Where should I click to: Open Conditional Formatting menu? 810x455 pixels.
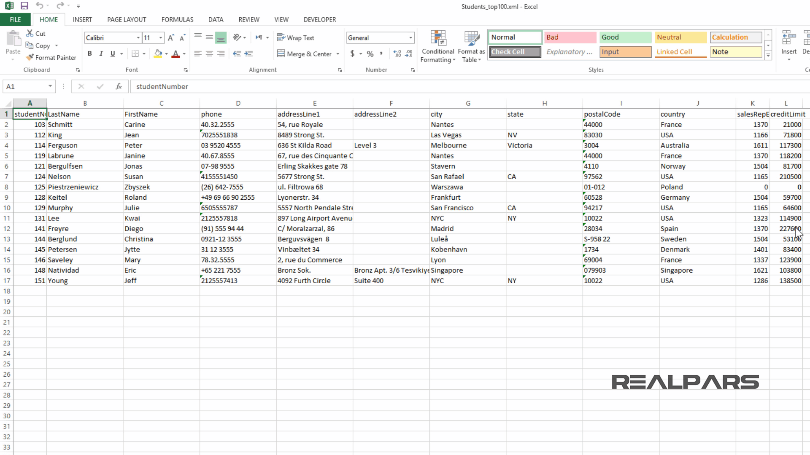(x=438, y=47)
